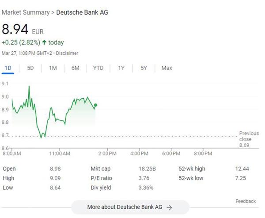265x218 pixels.
Task: Click More about Deutsche Bank AG button
Action: click(x=130, y=207)
